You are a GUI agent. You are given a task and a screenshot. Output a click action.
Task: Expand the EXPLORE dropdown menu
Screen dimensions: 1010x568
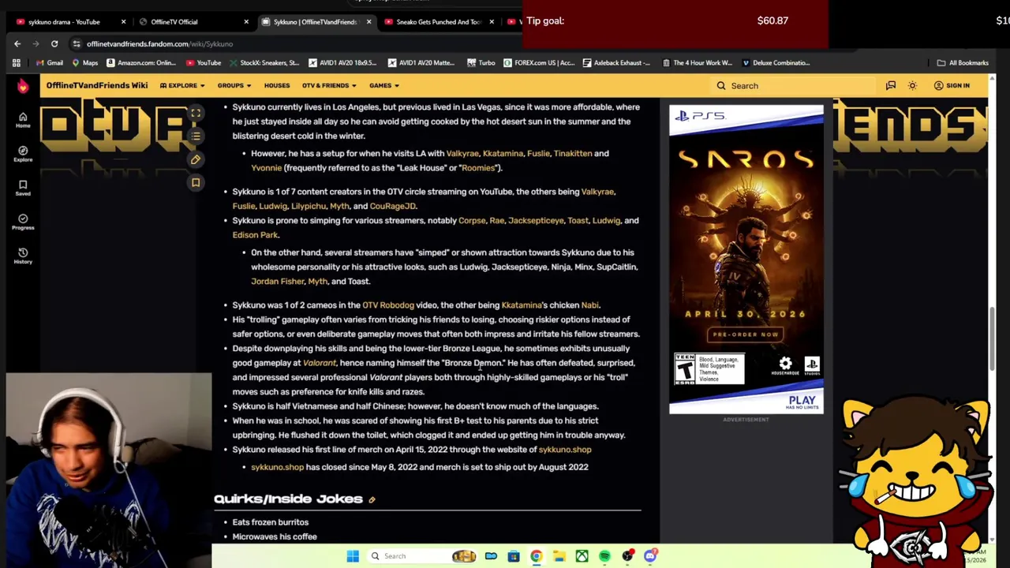(x=182, y=85)
